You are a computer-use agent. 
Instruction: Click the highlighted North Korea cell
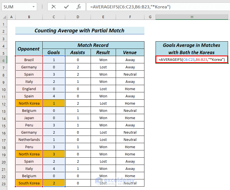(x=29, y=103)
